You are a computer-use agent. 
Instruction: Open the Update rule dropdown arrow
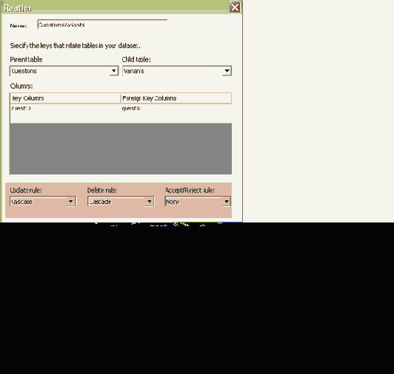click(x=71, y=202)
